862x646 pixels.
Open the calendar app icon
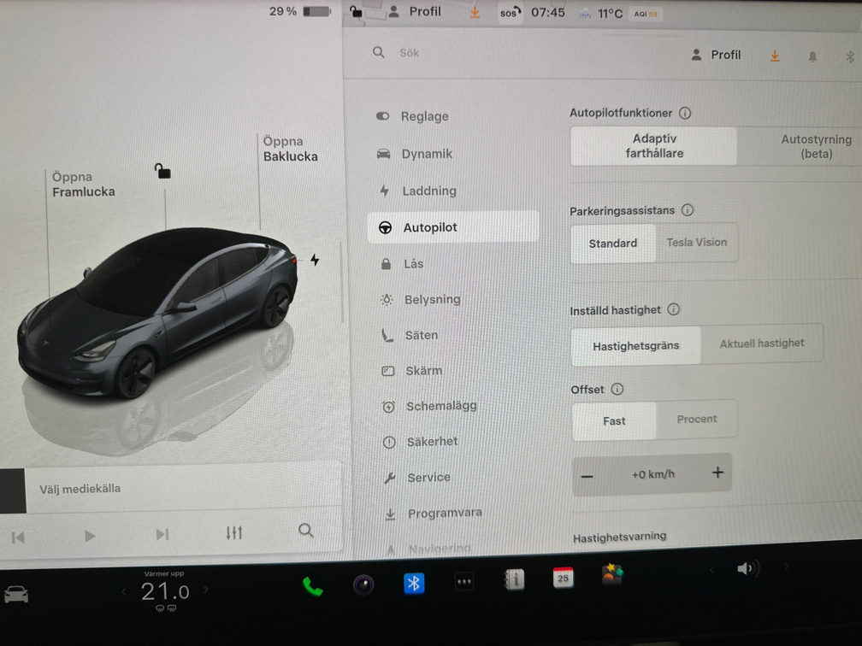(x=563, y=578)
